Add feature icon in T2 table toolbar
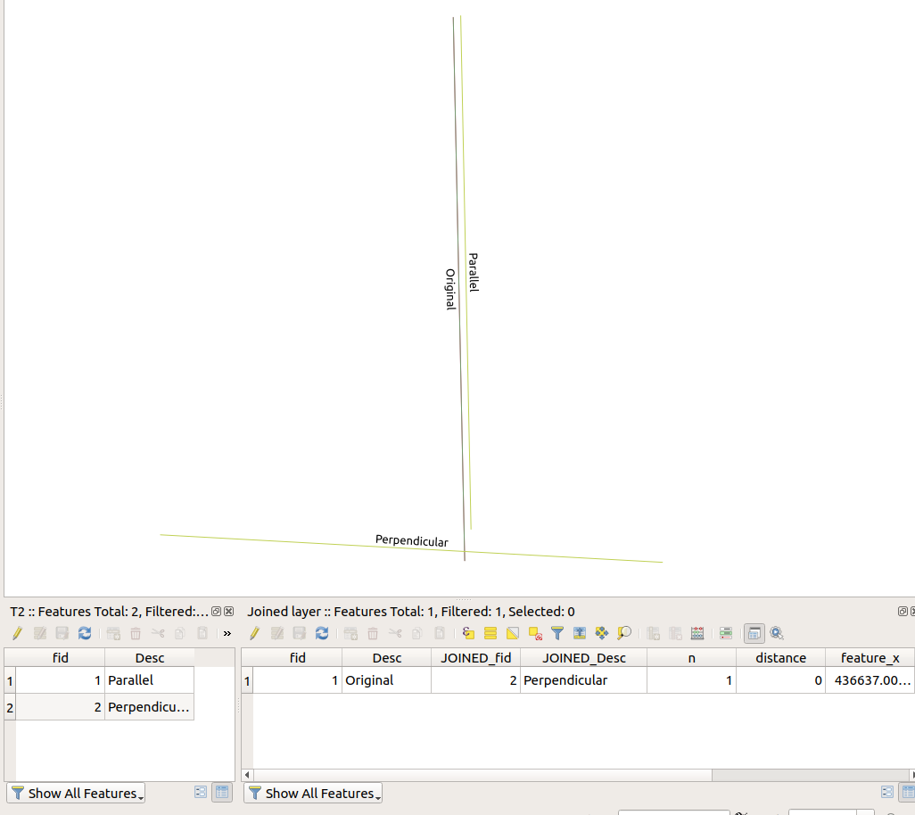 [113, 633]
